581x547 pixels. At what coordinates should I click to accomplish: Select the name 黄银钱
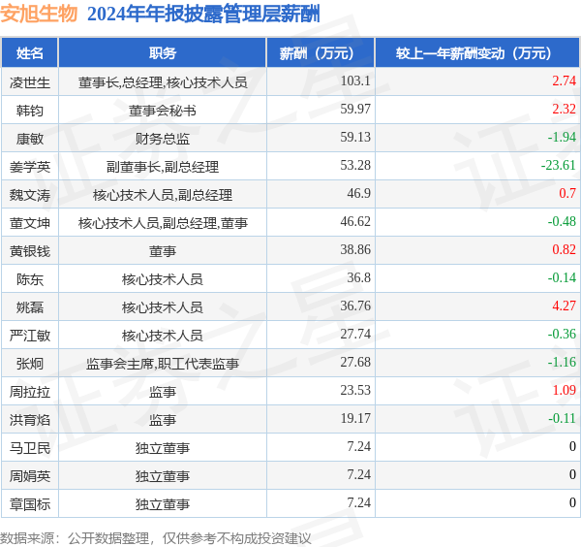(x=30, y=251)
